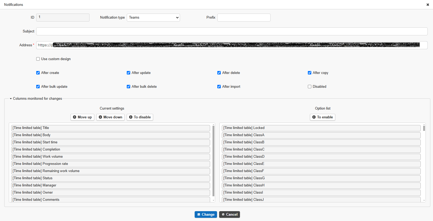This screenshot has width=433, height=221.
Task: Select the [Time limited table] Title item
Action: click(x=111, y=128)
